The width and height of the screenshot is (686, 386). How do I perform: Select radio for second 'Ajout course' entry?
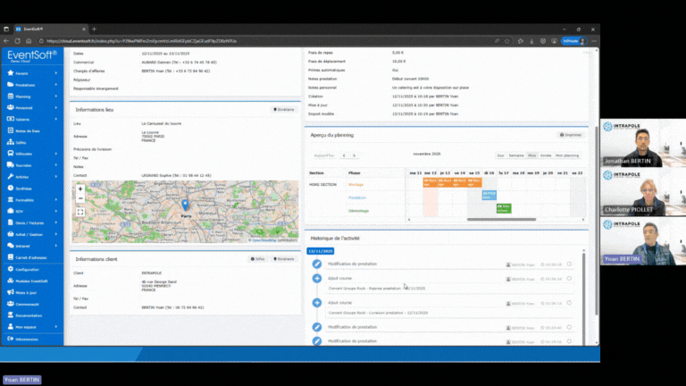point(569,303)
